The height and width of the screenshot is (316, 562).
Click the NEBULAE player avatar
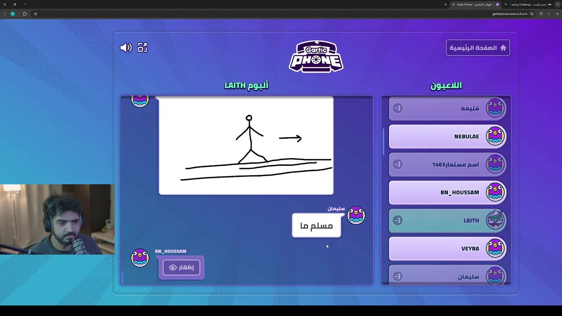(495, 136)
